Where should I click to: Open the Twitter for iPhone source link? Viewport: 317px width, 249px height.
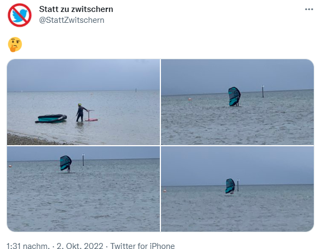(x=142, y=246)
